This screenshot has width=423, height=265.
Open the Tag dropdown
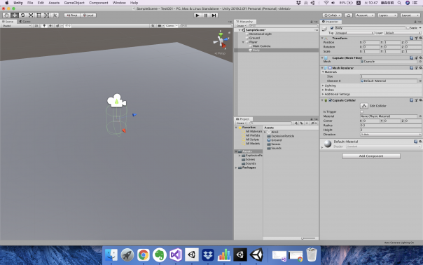coord(354,33)
